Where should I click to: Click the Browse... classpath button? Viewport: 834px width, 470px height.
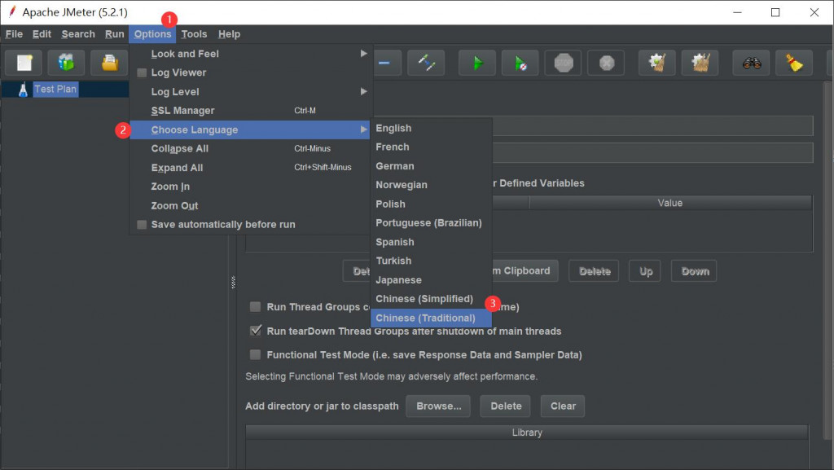pos(438,406)
